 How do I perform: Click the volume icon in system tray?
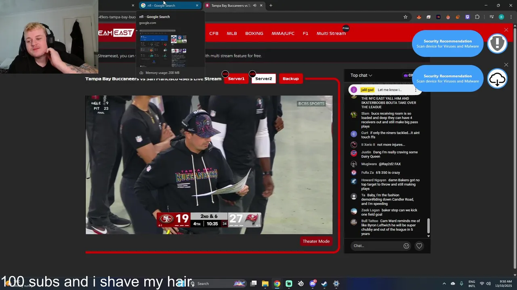(489, 284)
